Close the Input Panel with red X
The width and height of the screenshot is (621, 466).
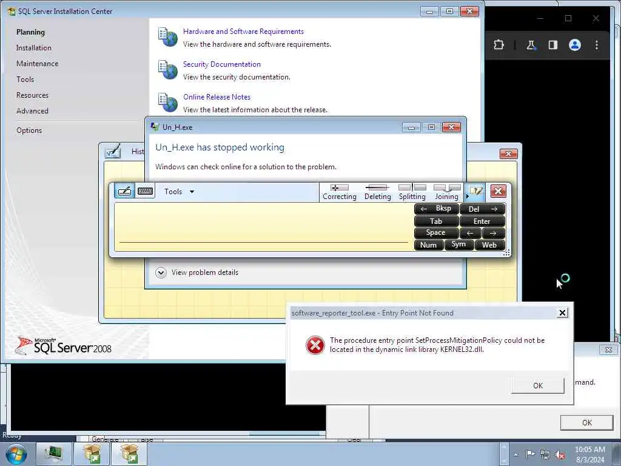498,191
